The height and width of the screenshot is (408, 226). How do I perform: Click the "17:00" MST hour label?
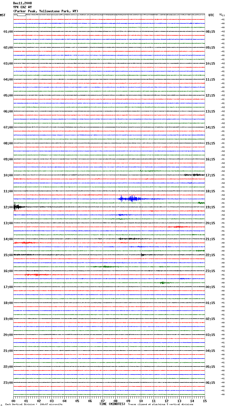coord(8,287)
